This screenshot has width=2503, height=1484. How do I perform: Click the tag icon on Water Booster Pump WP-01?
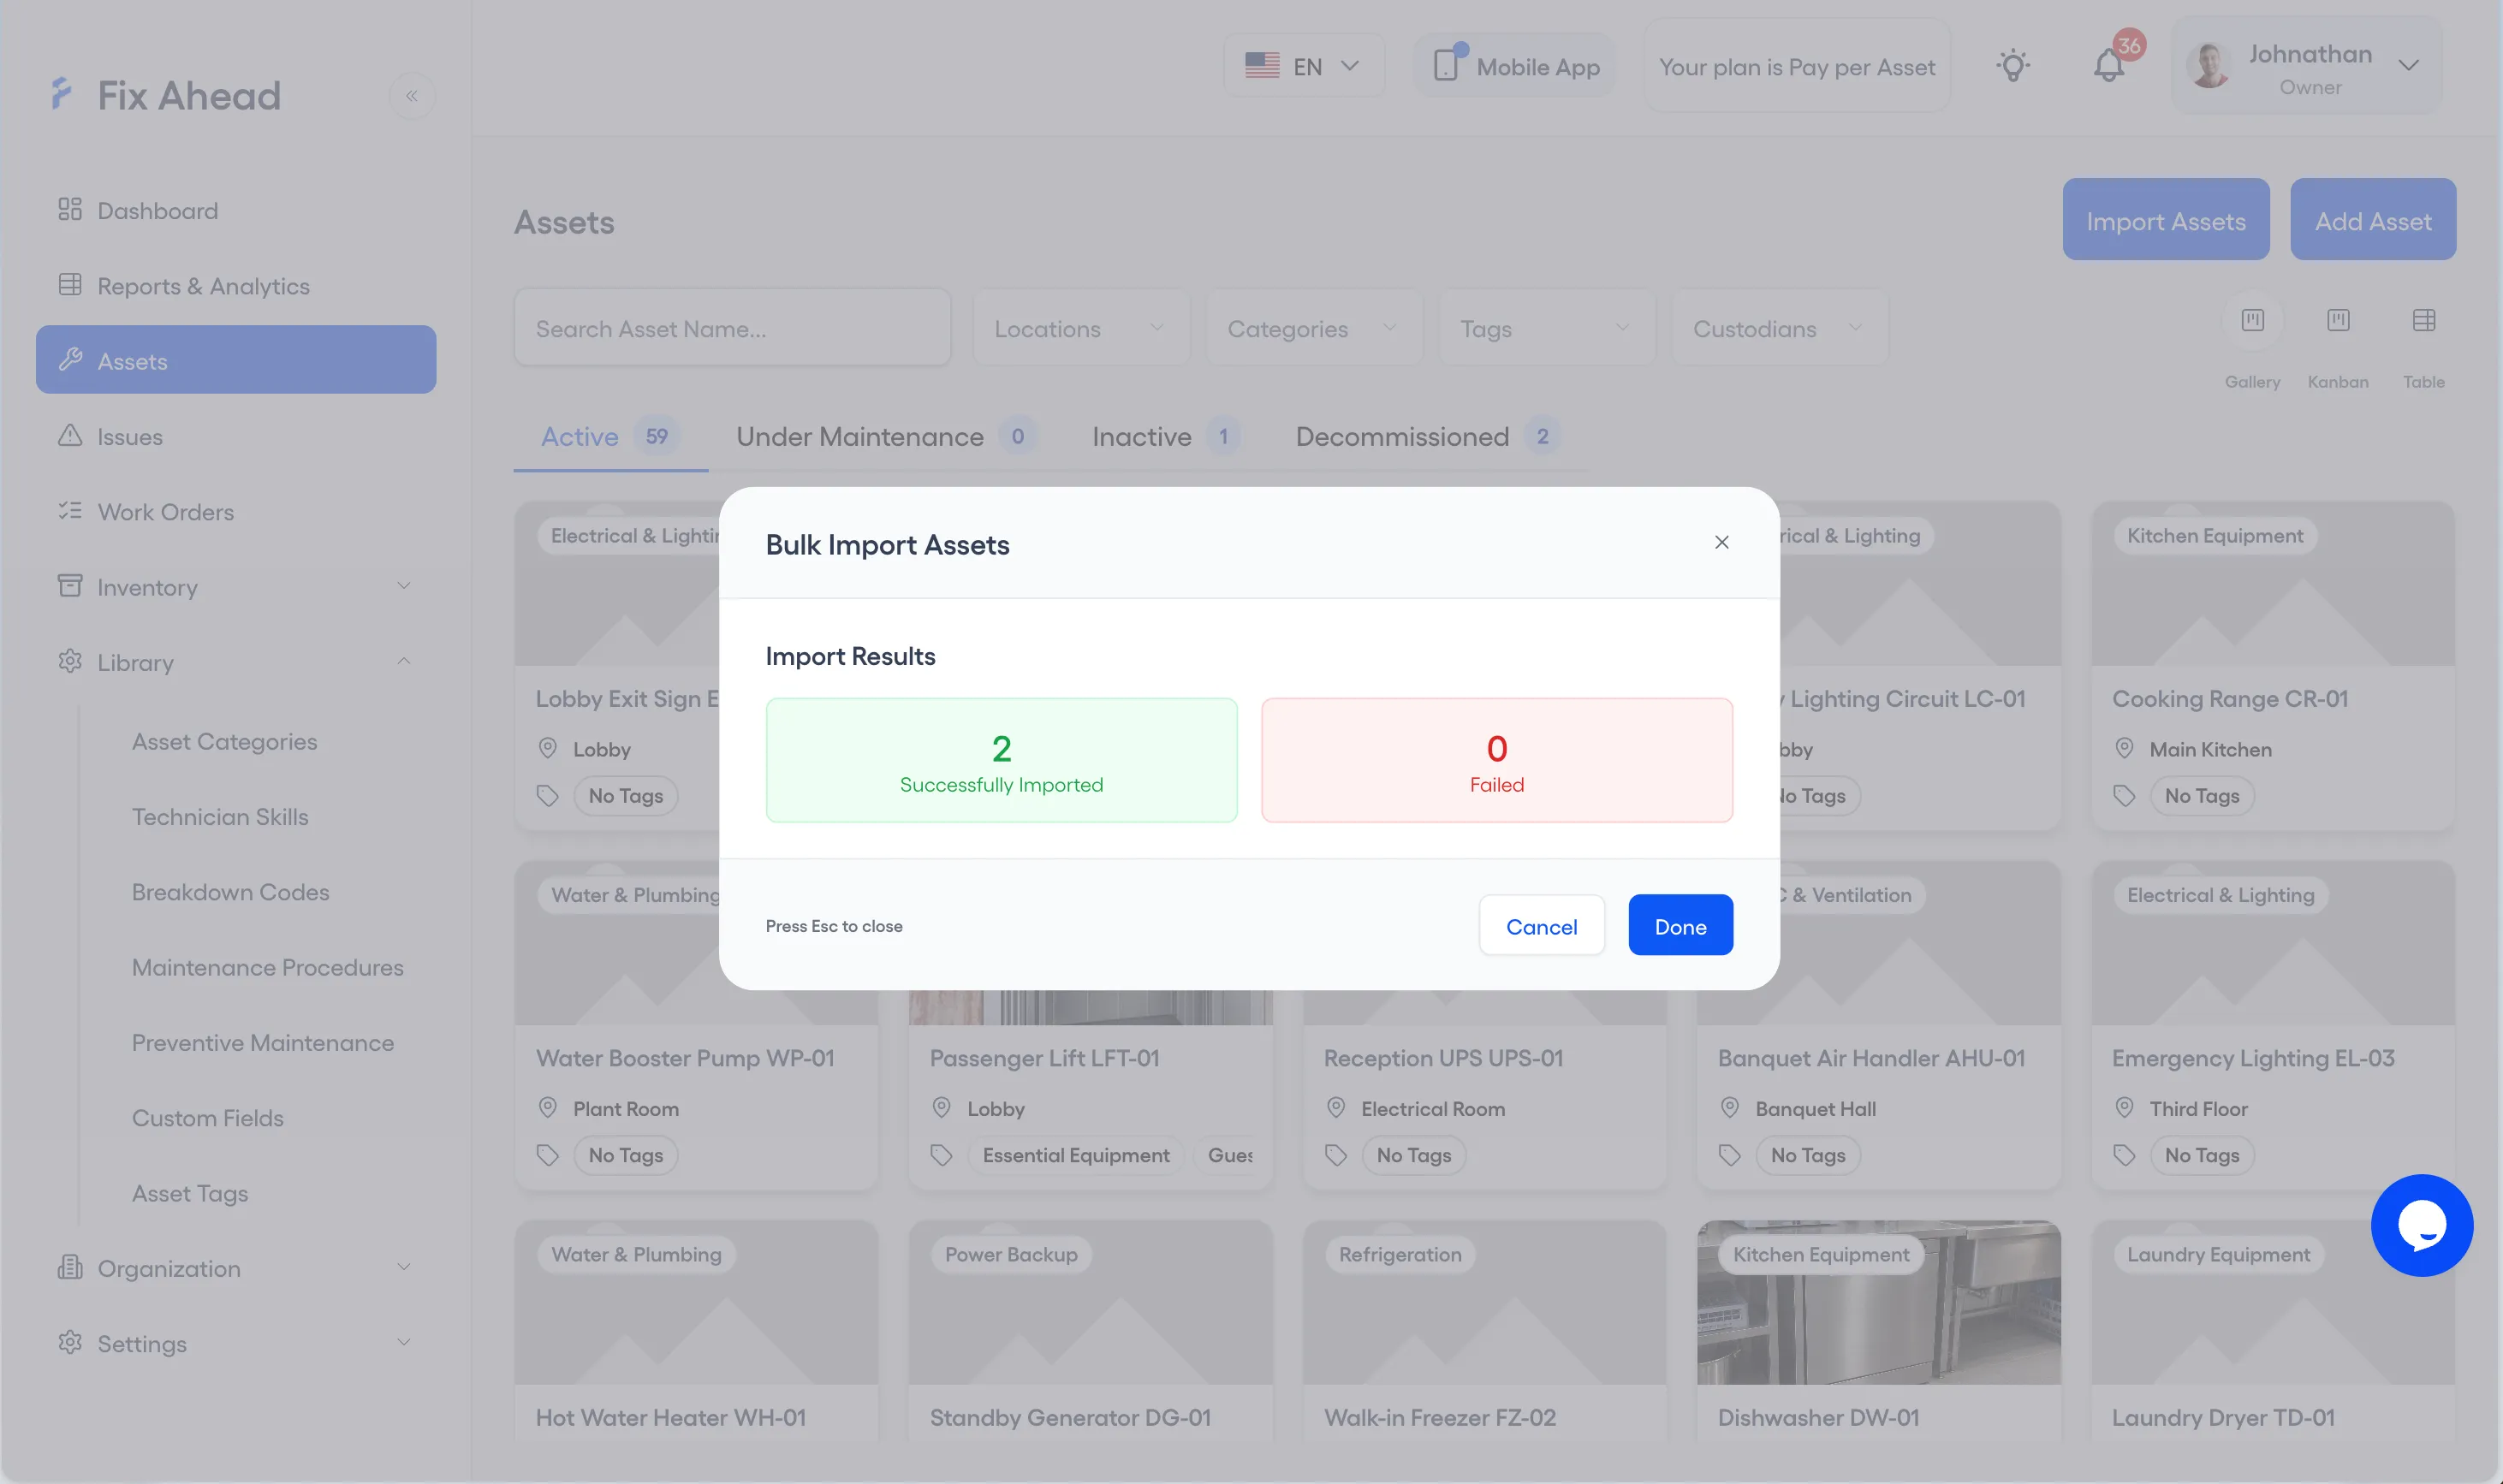(548, 1155)
